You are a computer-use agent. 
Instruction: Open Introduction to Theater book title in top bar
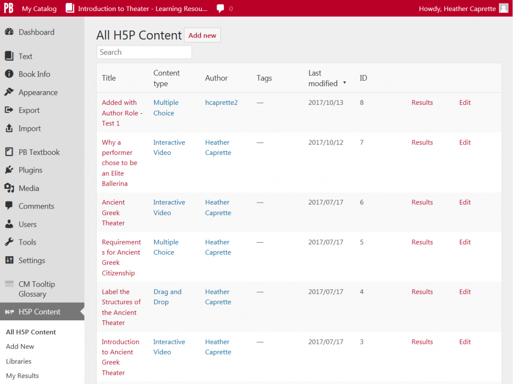[x=142, y=9]
